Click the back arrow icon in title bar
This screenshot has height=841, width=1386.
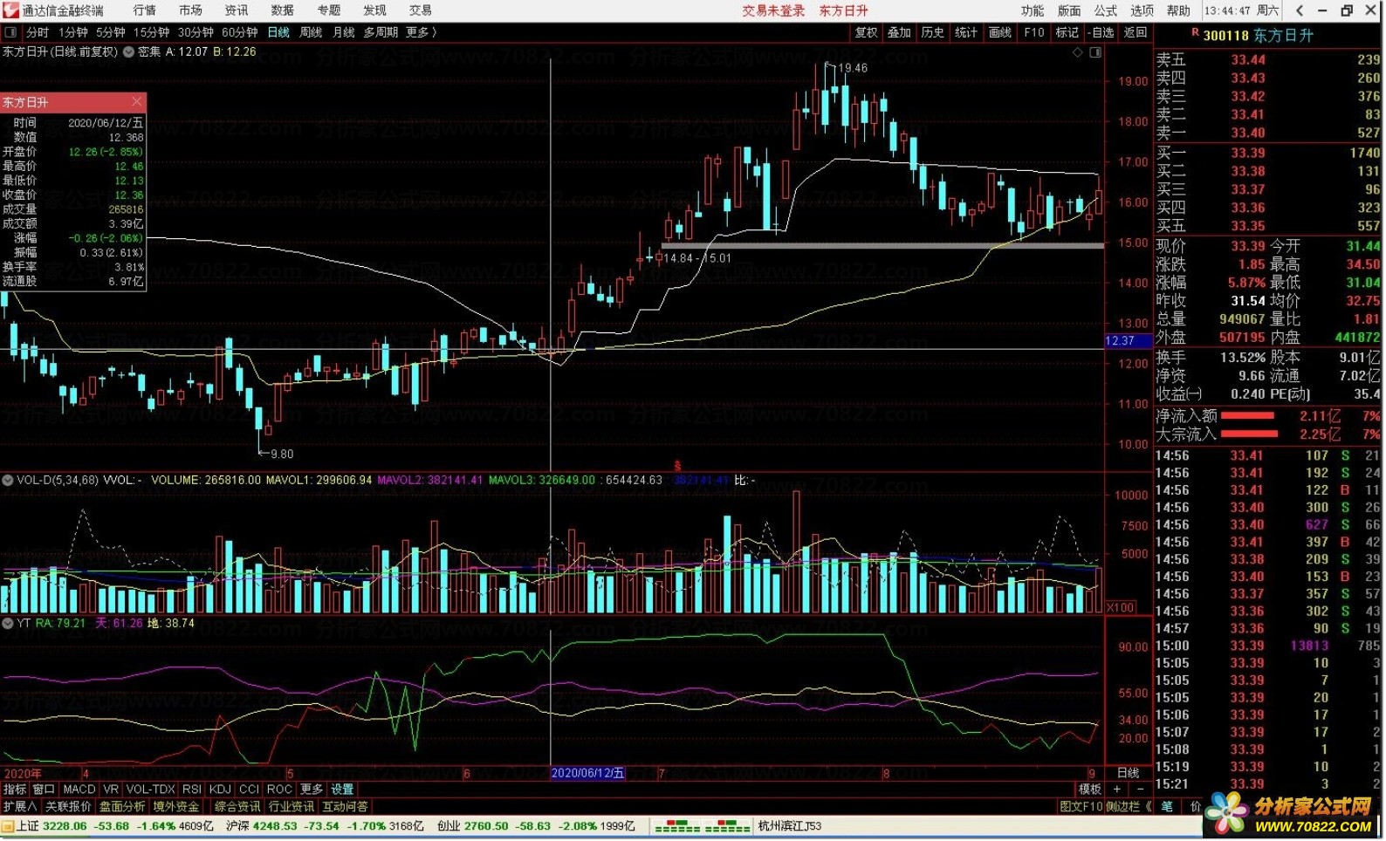1300,10
